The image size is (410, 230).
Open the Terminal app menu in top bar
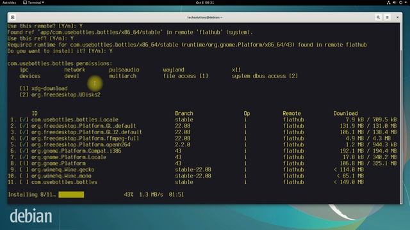(33, 3)
